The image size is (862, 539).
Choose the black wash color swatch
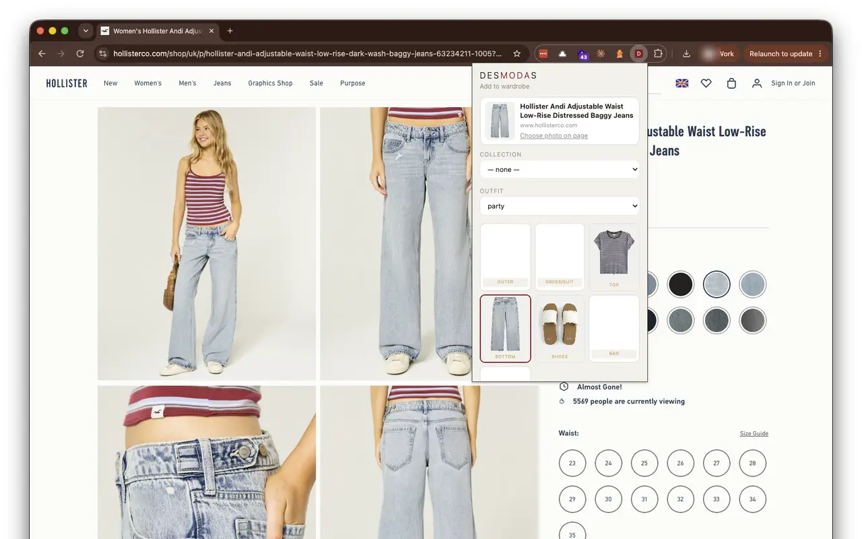(680, 284)
